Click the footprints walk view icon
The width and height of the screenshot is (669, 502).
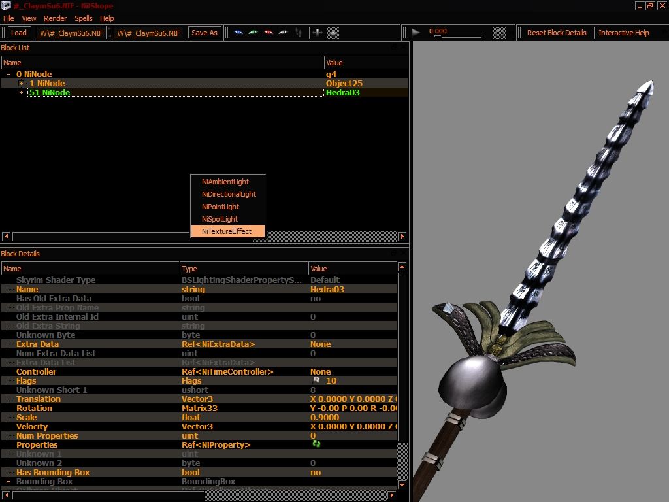[298, 33]
